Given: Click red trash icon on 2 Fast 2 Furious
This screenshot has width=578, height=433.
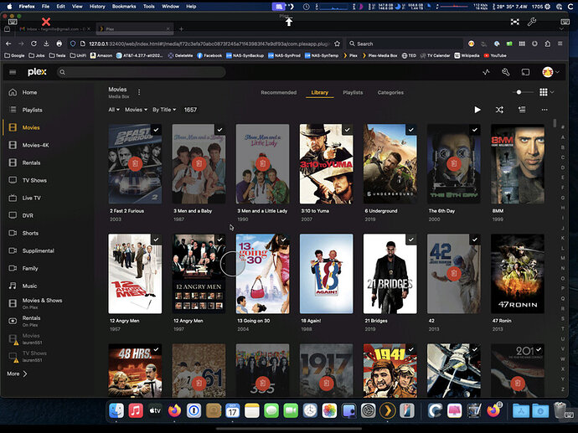Looking at the screenshot, I should 135,163.
